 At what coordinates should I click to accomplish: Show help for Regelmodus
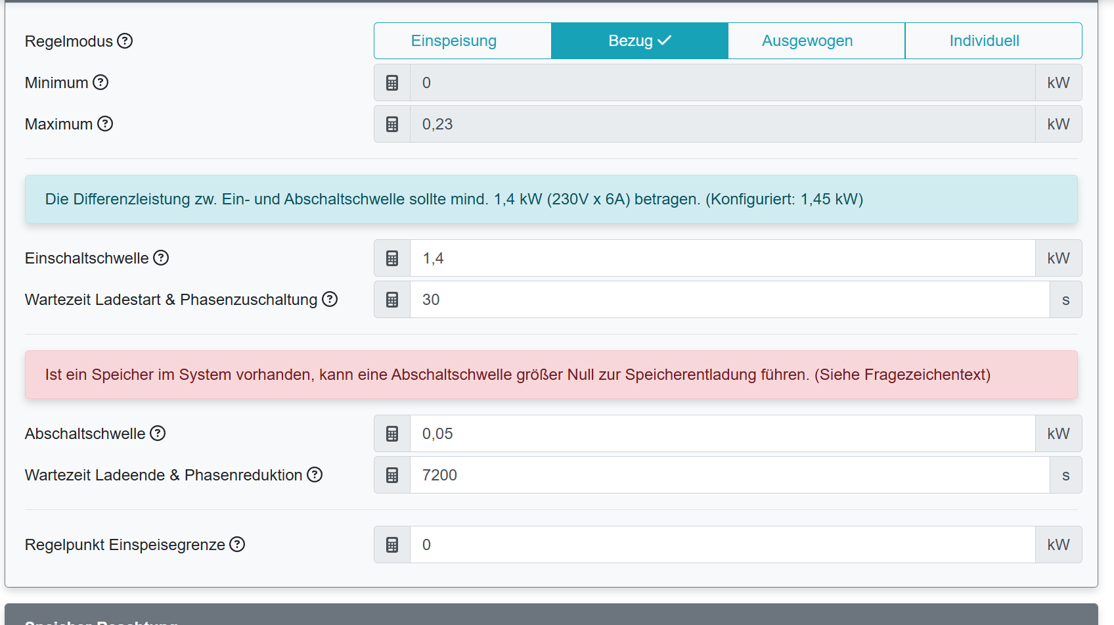tap(125, 41)
